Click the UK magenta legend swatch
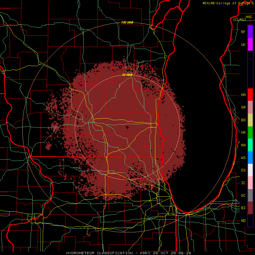Screen dimensions: 255x255 [x=250, y=44]
